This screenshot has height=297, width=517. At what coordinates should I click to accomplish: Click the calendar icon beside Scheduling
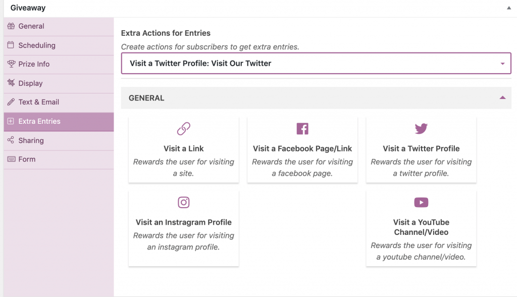11,45
